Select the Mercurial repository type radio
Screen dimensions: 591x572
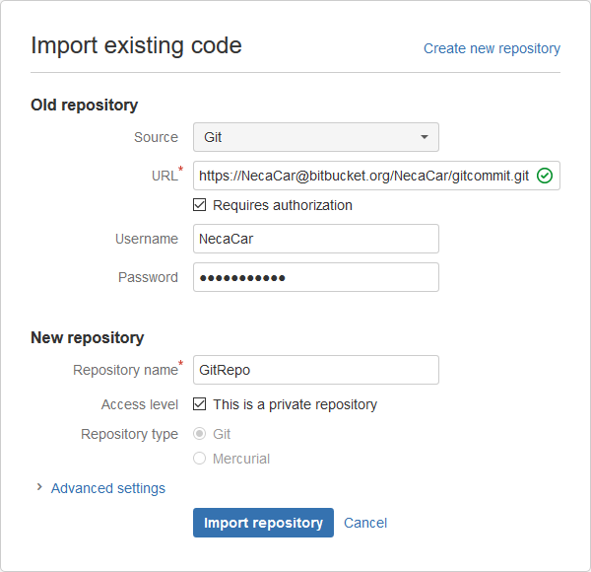(200, 459)
